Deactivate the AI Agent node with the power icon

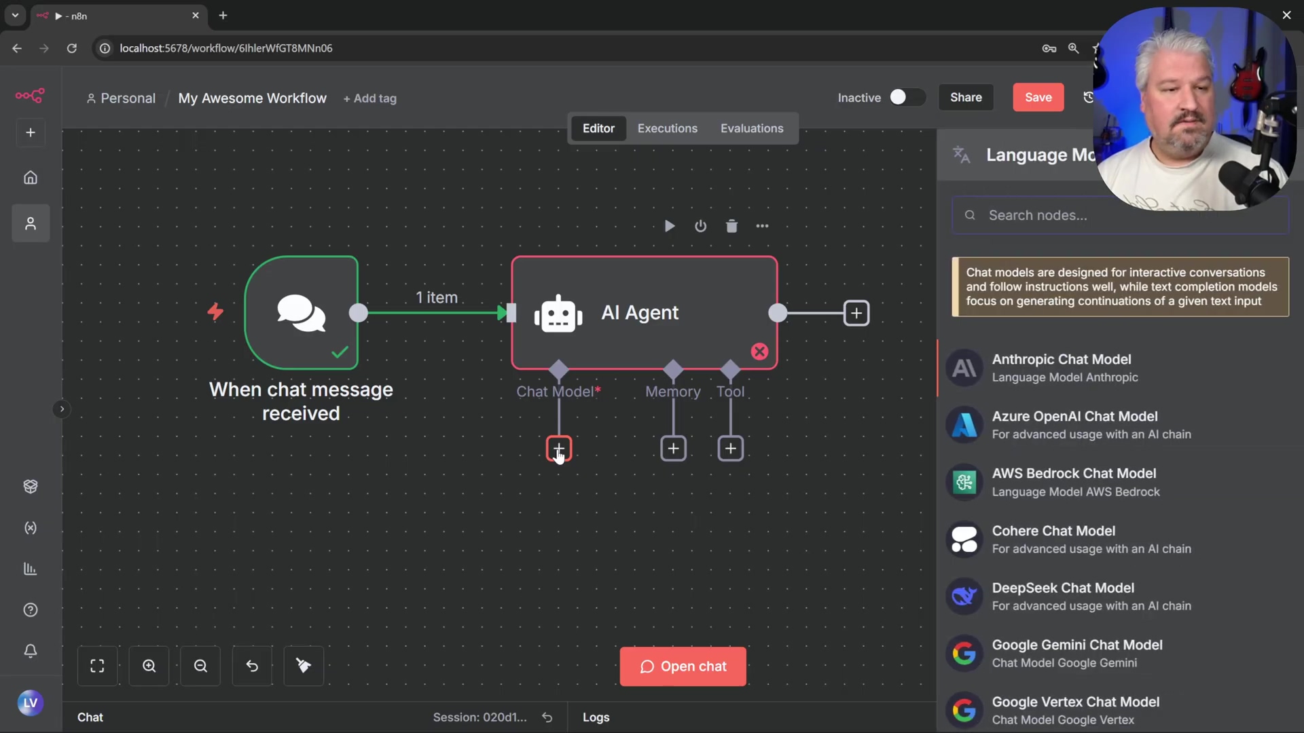point(700,226)
